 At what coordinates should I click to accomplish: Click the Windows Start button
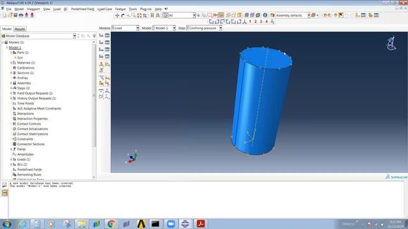[7, 224]
